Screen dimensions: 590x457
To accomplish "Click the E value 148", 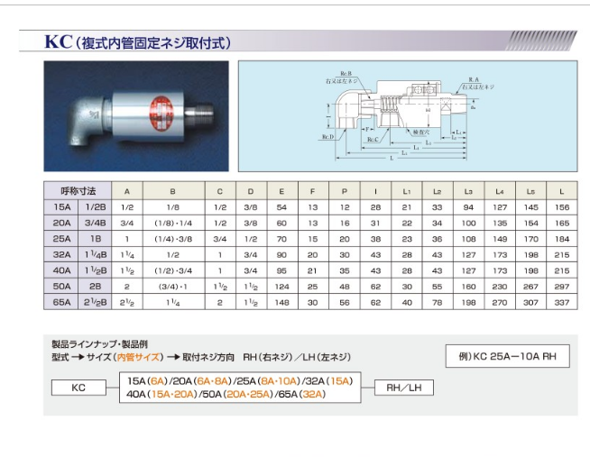I will point(281,303).
